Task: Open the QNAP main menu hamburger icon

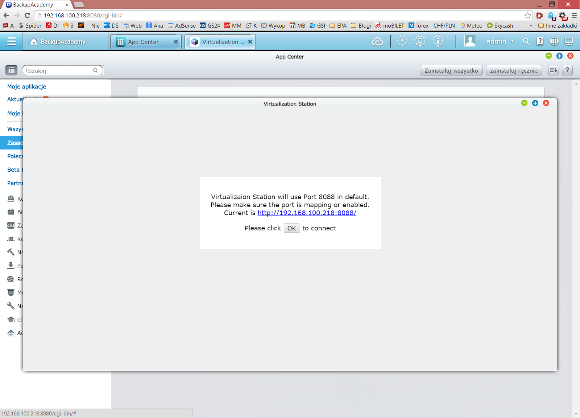Action: pos(11,41)
